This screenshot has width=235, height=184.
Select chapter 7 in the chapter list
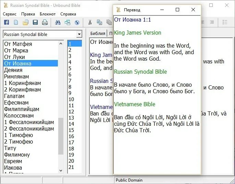75,81
